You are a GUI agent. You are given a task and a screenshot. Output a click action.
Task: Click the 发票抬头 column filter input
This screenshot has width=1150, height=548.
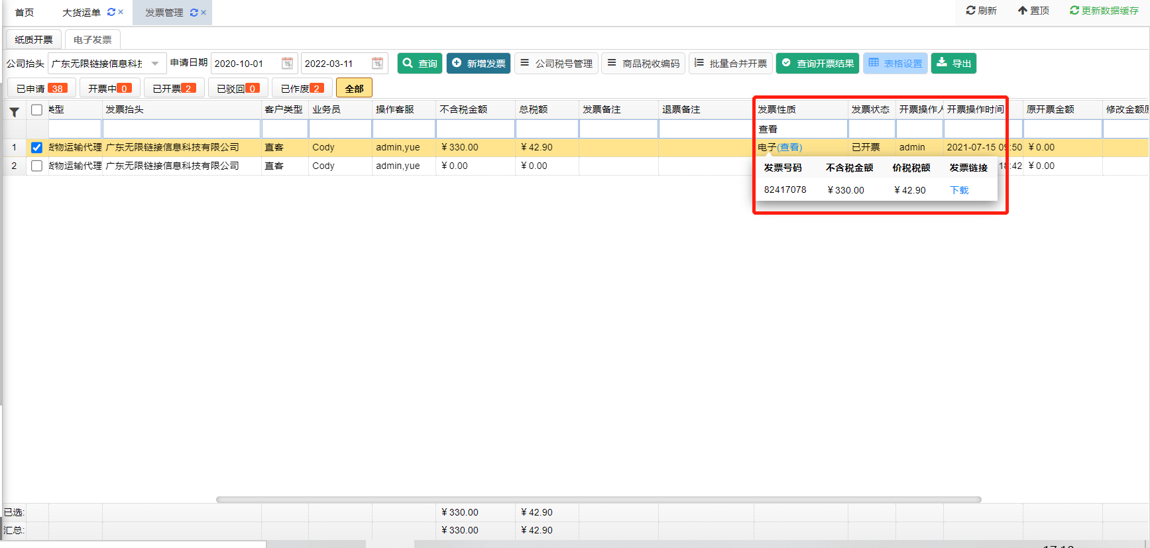[182, 129]
